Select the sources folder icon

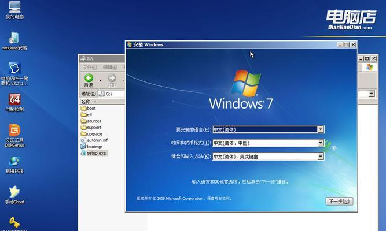[84, 121]
